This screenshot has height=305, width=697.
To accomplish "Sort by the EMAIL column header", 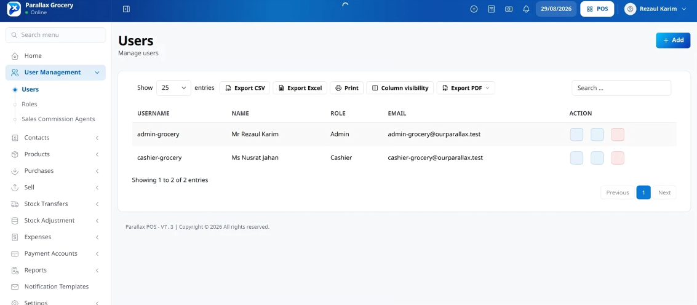I will [397, 113].
